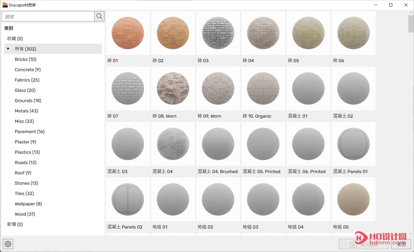Click the 关闭 close button
The height and width of the screenshot is (252, 414).
click(401, 244)
